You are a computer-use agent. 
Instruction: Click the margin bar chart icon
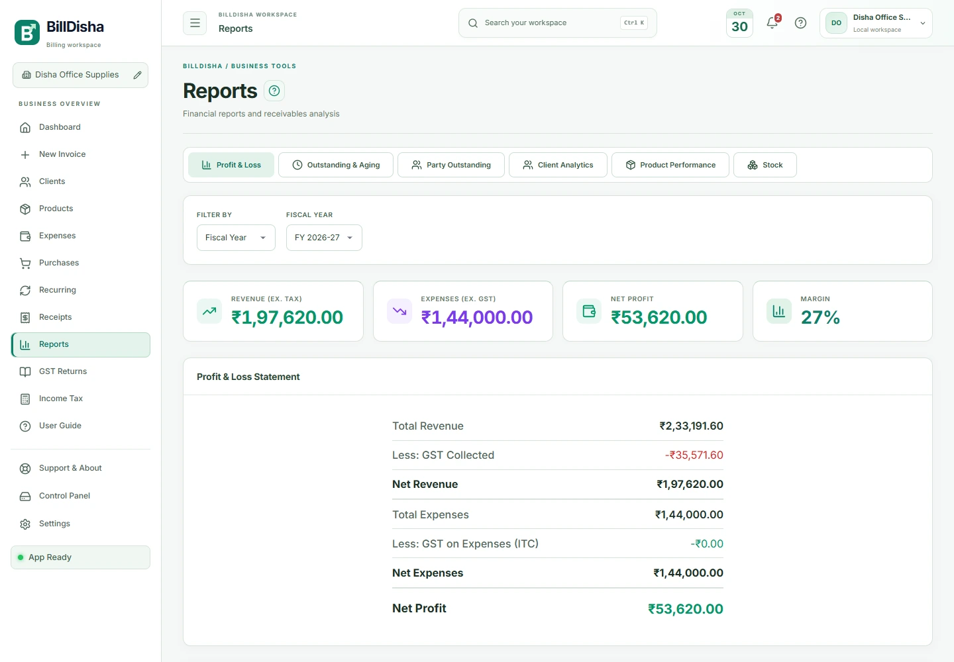coord(779,311)
